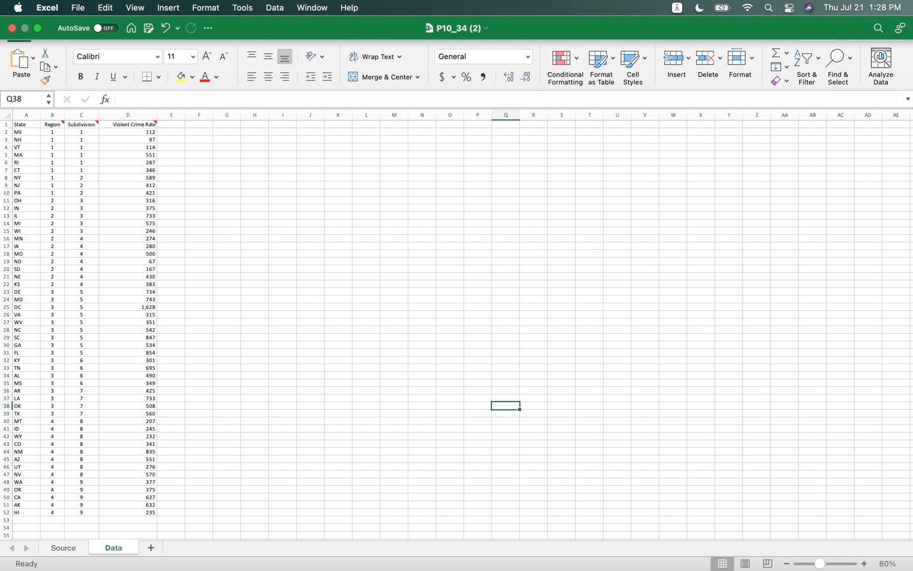Viewport: 913px width, 571px height.
Task: Toggle underline formatting
Action: 113,77
